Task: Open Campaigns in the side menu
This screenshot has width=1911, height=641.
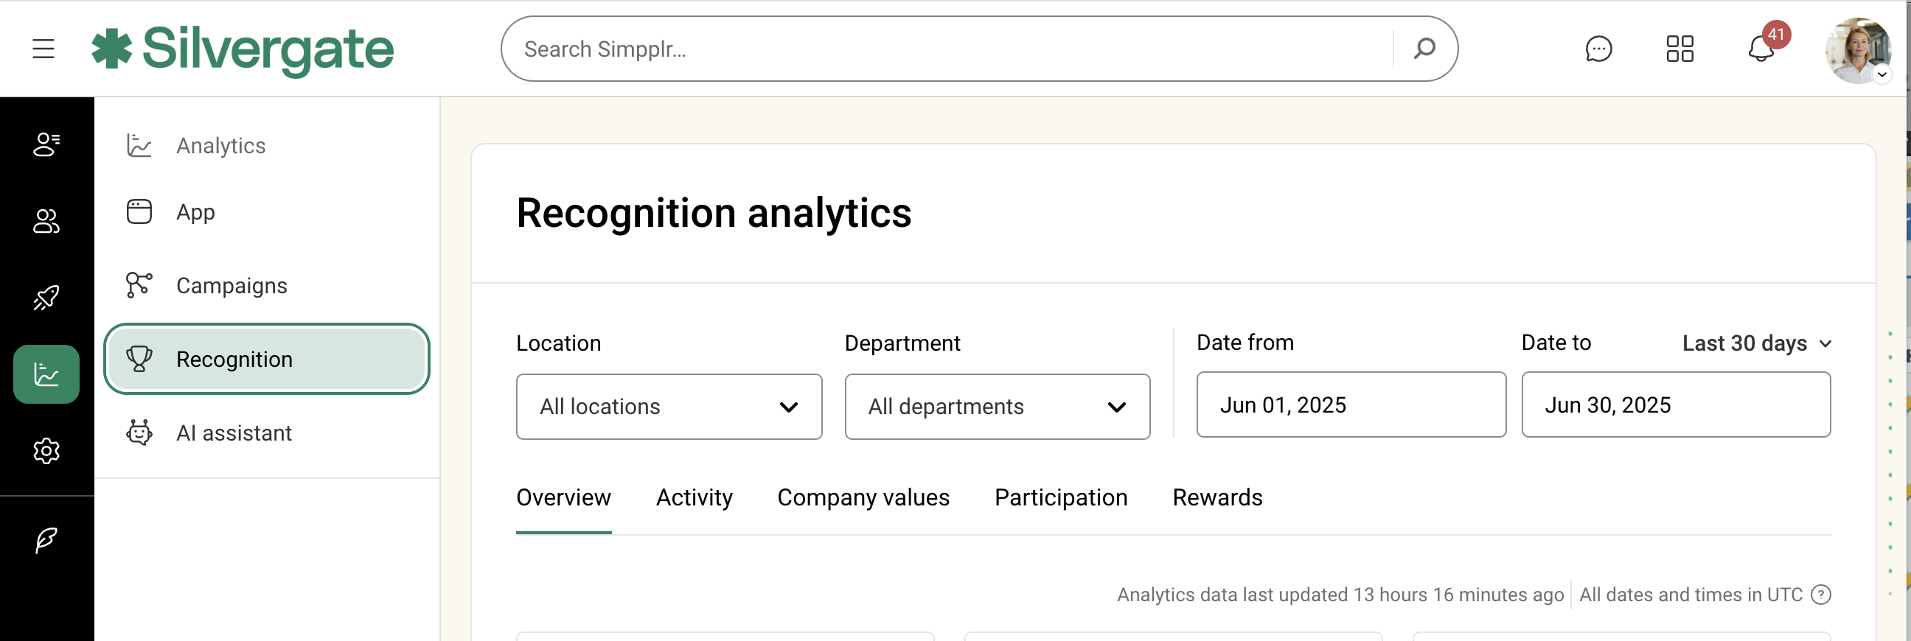Action: click(x=232, y=285)
